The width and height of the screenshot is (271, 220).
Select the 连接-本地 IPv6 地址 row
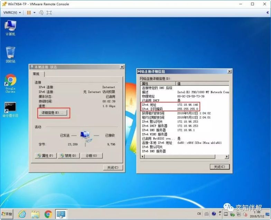[x=185, y=143]
